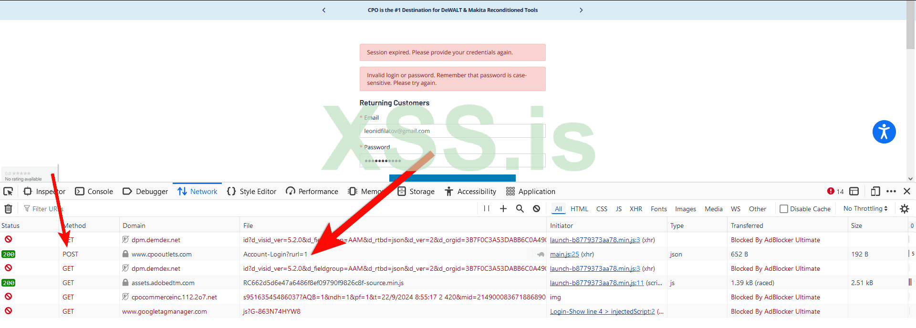Click the resend icon on POST row
Viewport: 916px width, 328px height.
click(541, 254)
